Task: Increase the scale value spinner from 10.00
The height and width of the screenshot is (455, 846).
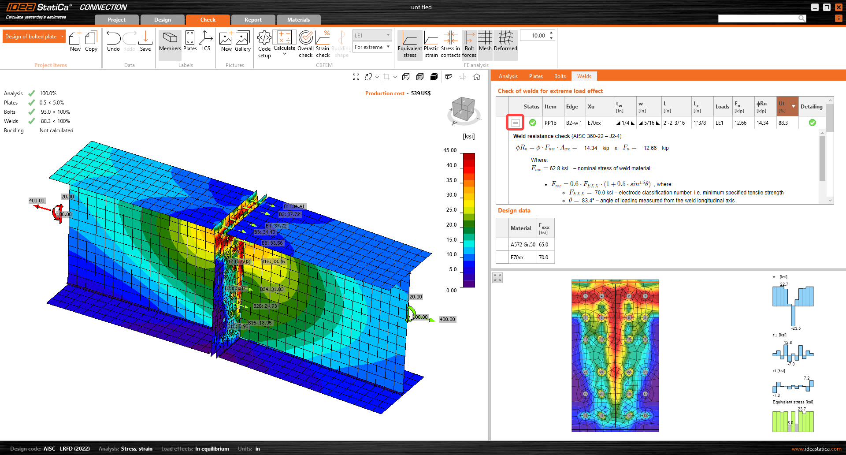Action: (551, 32)
